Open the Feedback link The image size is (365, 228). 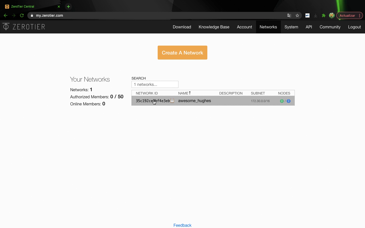coord(182,225)
